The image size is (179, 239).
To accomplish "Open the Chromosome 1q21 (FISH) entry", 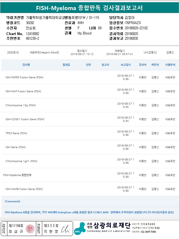I will tap(21, 161).
